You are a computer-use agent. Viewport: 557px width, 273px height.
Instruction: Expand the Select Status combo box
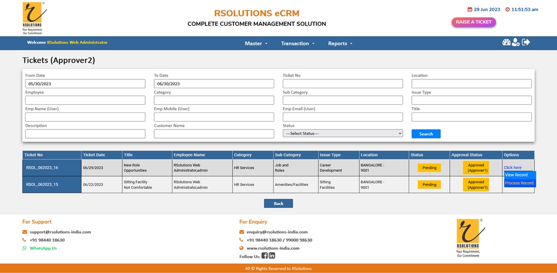click(343, 133)
